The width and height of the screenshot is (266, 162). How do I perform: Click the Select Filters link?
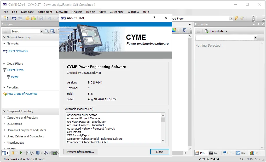point(15,70)
